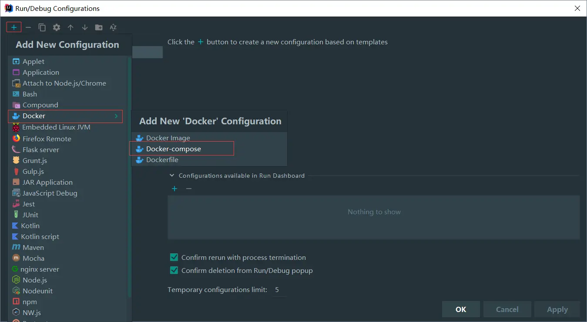Toggle Confirm deletion from Run/Debug popup checkbox

click(x=174, y=270)
